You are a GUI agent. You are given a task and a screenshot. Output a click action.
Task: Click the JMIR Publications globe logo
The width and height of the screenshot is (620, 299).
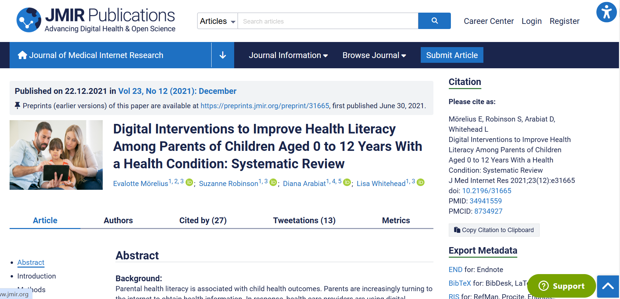point(29,20)
